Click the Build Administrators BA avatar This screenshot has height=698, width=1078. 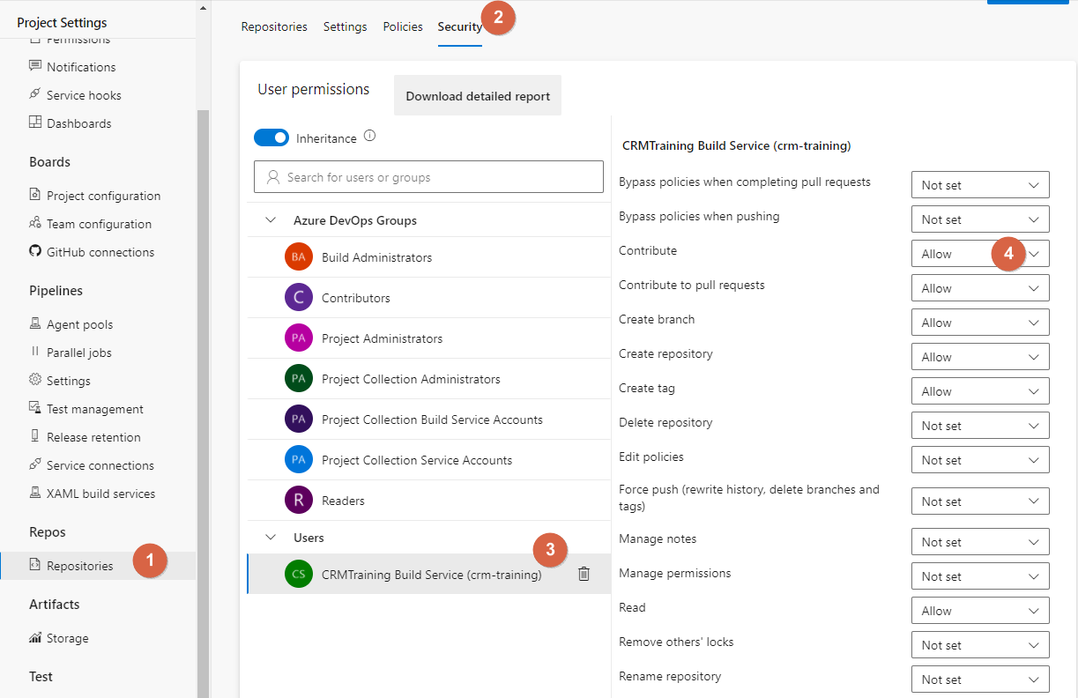pyautogui.click(x=299, y=257)
